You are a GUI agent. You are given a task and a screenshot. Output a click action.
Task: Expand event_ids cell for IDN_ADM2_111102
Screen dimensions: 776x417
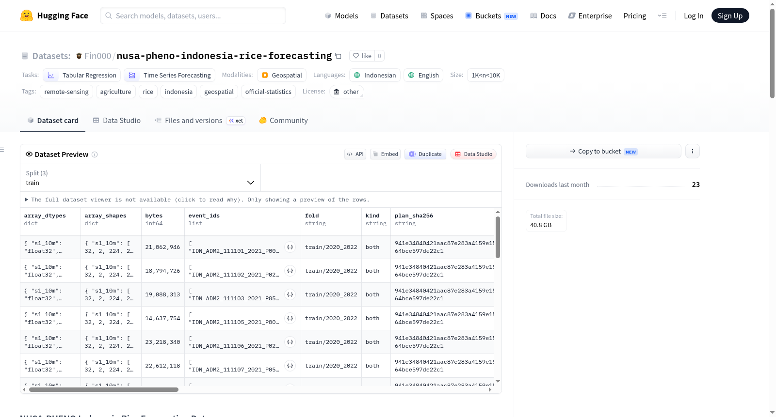(290, 271)
